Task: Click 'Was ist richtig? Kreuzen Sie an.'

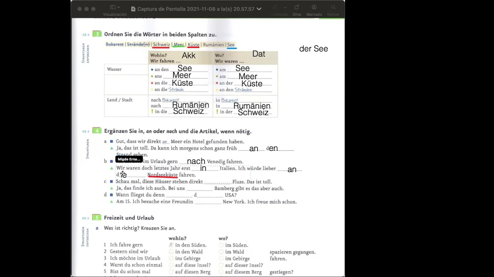Action: pyautogui.click(x=140, y=228)
